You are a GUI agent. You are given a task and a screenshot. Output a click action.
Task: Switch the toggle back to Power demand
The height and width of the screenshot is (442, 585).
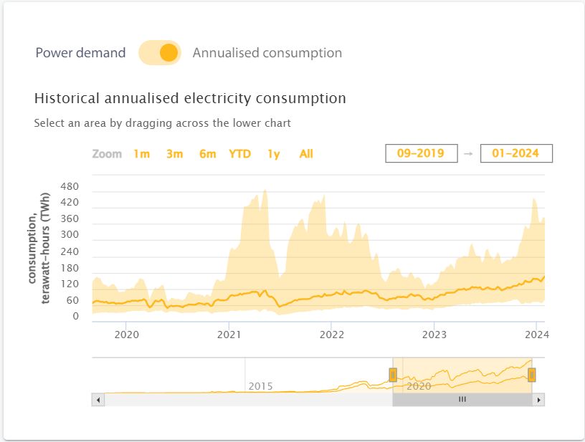[x=160, y=52]
